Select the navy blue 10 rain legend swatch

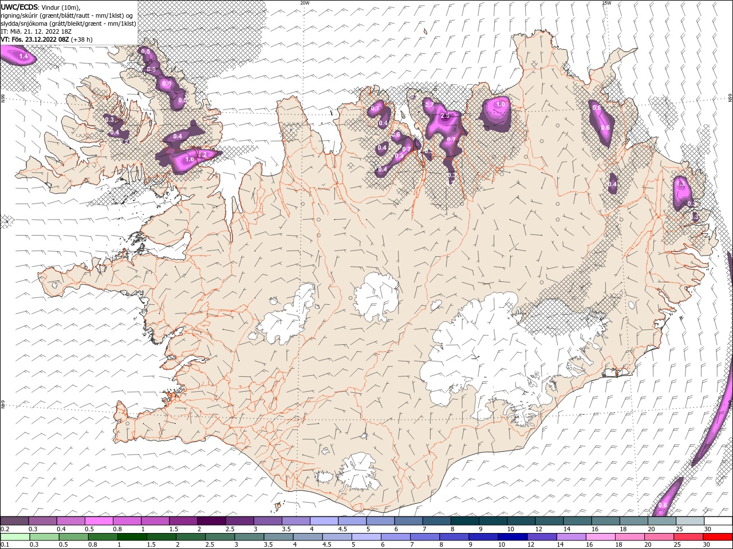pos(513,536)
